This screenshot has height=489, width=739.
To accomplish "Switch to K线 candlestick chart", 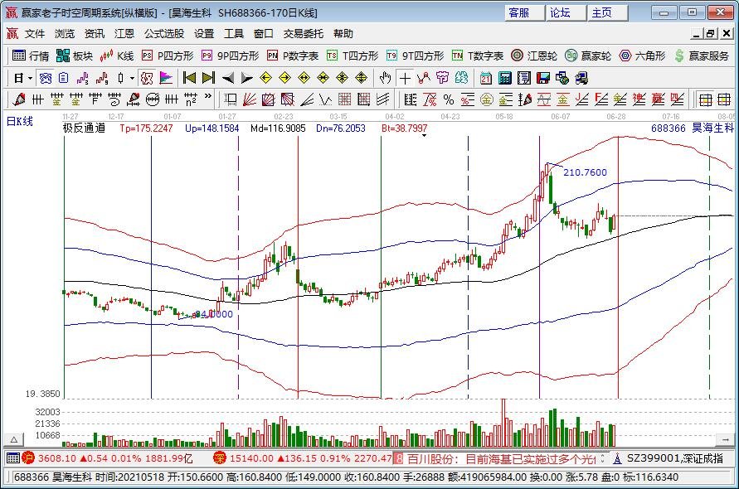I will pos(117,56).
